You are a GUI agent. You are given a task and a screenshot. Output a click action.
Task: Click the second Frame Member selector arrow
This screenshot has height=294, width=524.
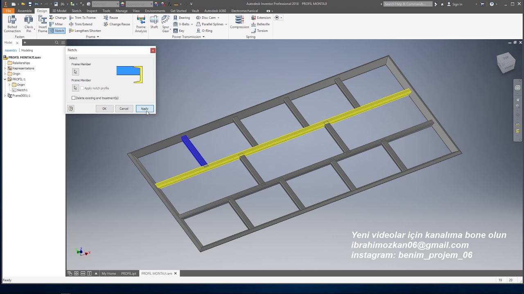[x=75, y=88]
